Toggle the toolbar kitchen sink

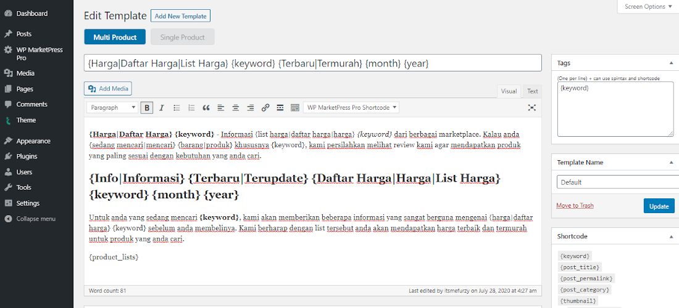click(295, 108)
